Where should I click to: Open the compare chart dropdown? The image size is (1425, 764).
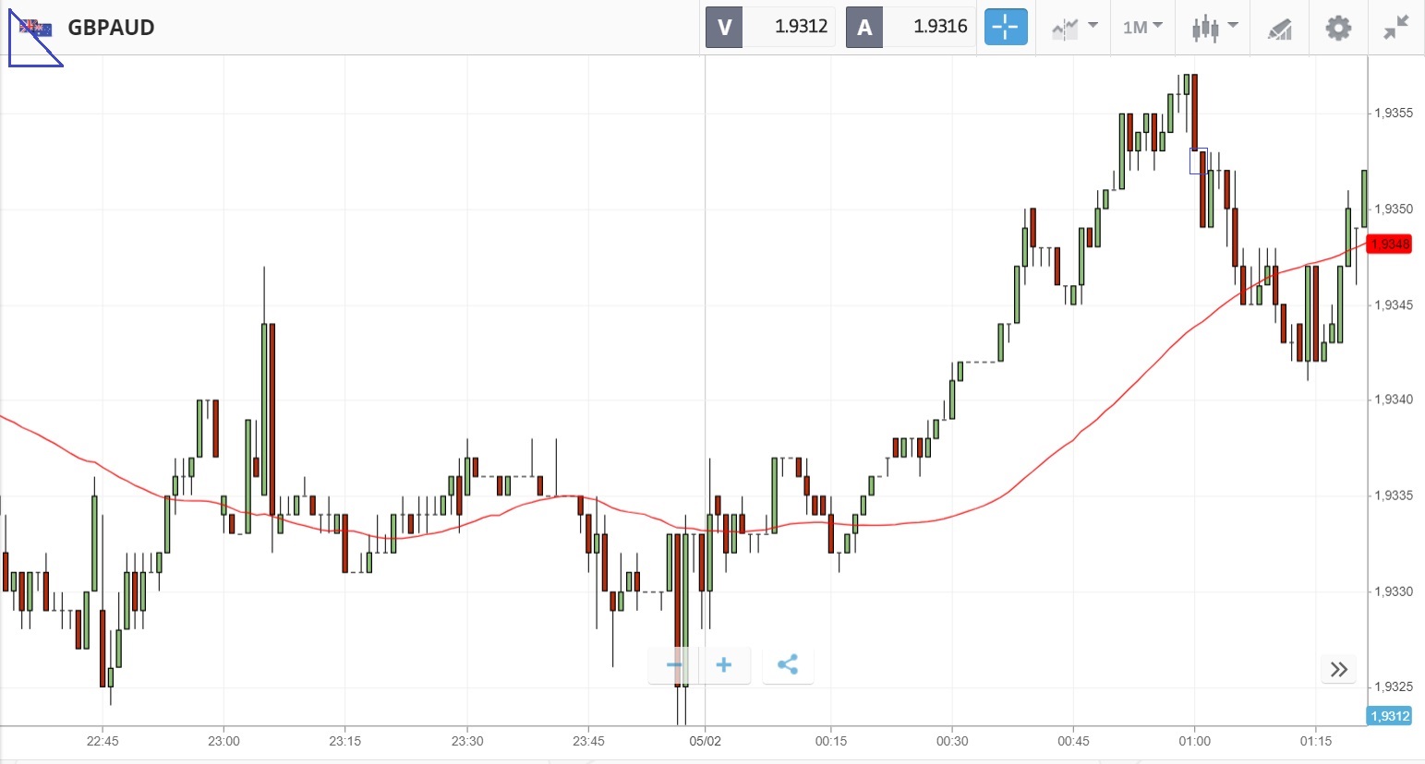pyautogui.click(x=1074, y=28)
